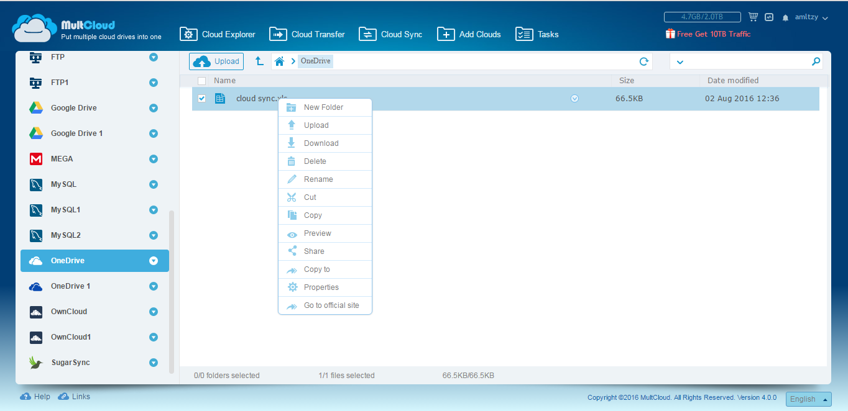
Task: Click inside the search input field
Action: pos(746,61)
